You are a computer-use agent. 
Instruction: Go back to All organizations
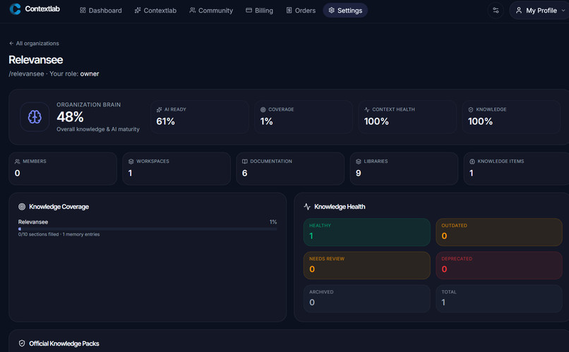click(x=34, y=43)
